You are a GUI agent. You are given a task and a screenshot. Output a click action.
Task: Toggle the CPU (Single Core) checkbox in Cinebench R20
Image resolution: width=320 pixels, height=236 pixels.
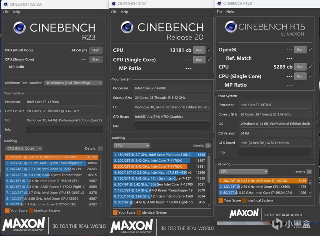209,59
